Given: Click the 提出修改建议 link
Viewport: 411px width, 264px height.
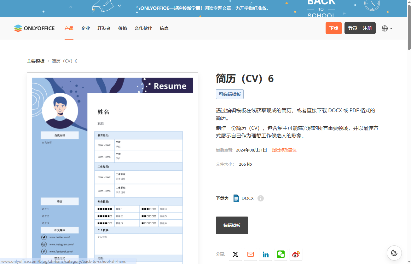Looking at the screenshot, I should point(284,150).
